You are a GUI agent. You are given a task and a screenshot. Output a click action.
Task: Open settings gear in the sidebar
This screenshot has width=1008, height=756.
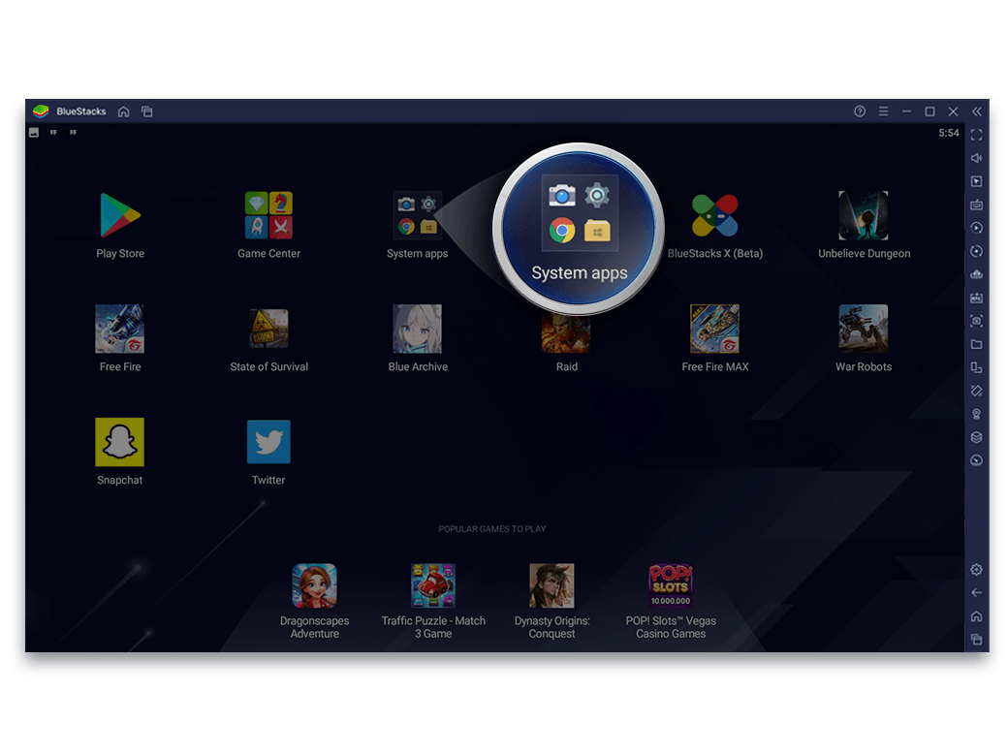point(976,569)
